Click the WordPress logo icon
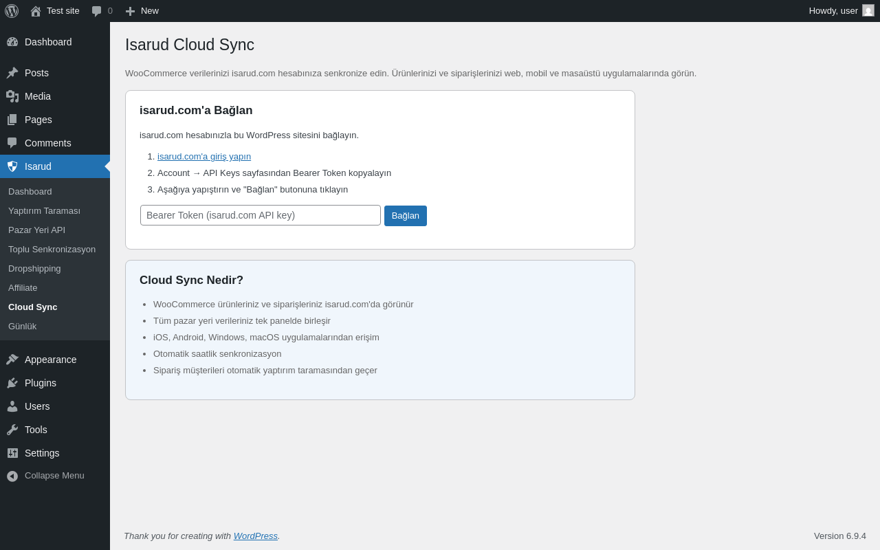The image size is (880, 550). 12,11
